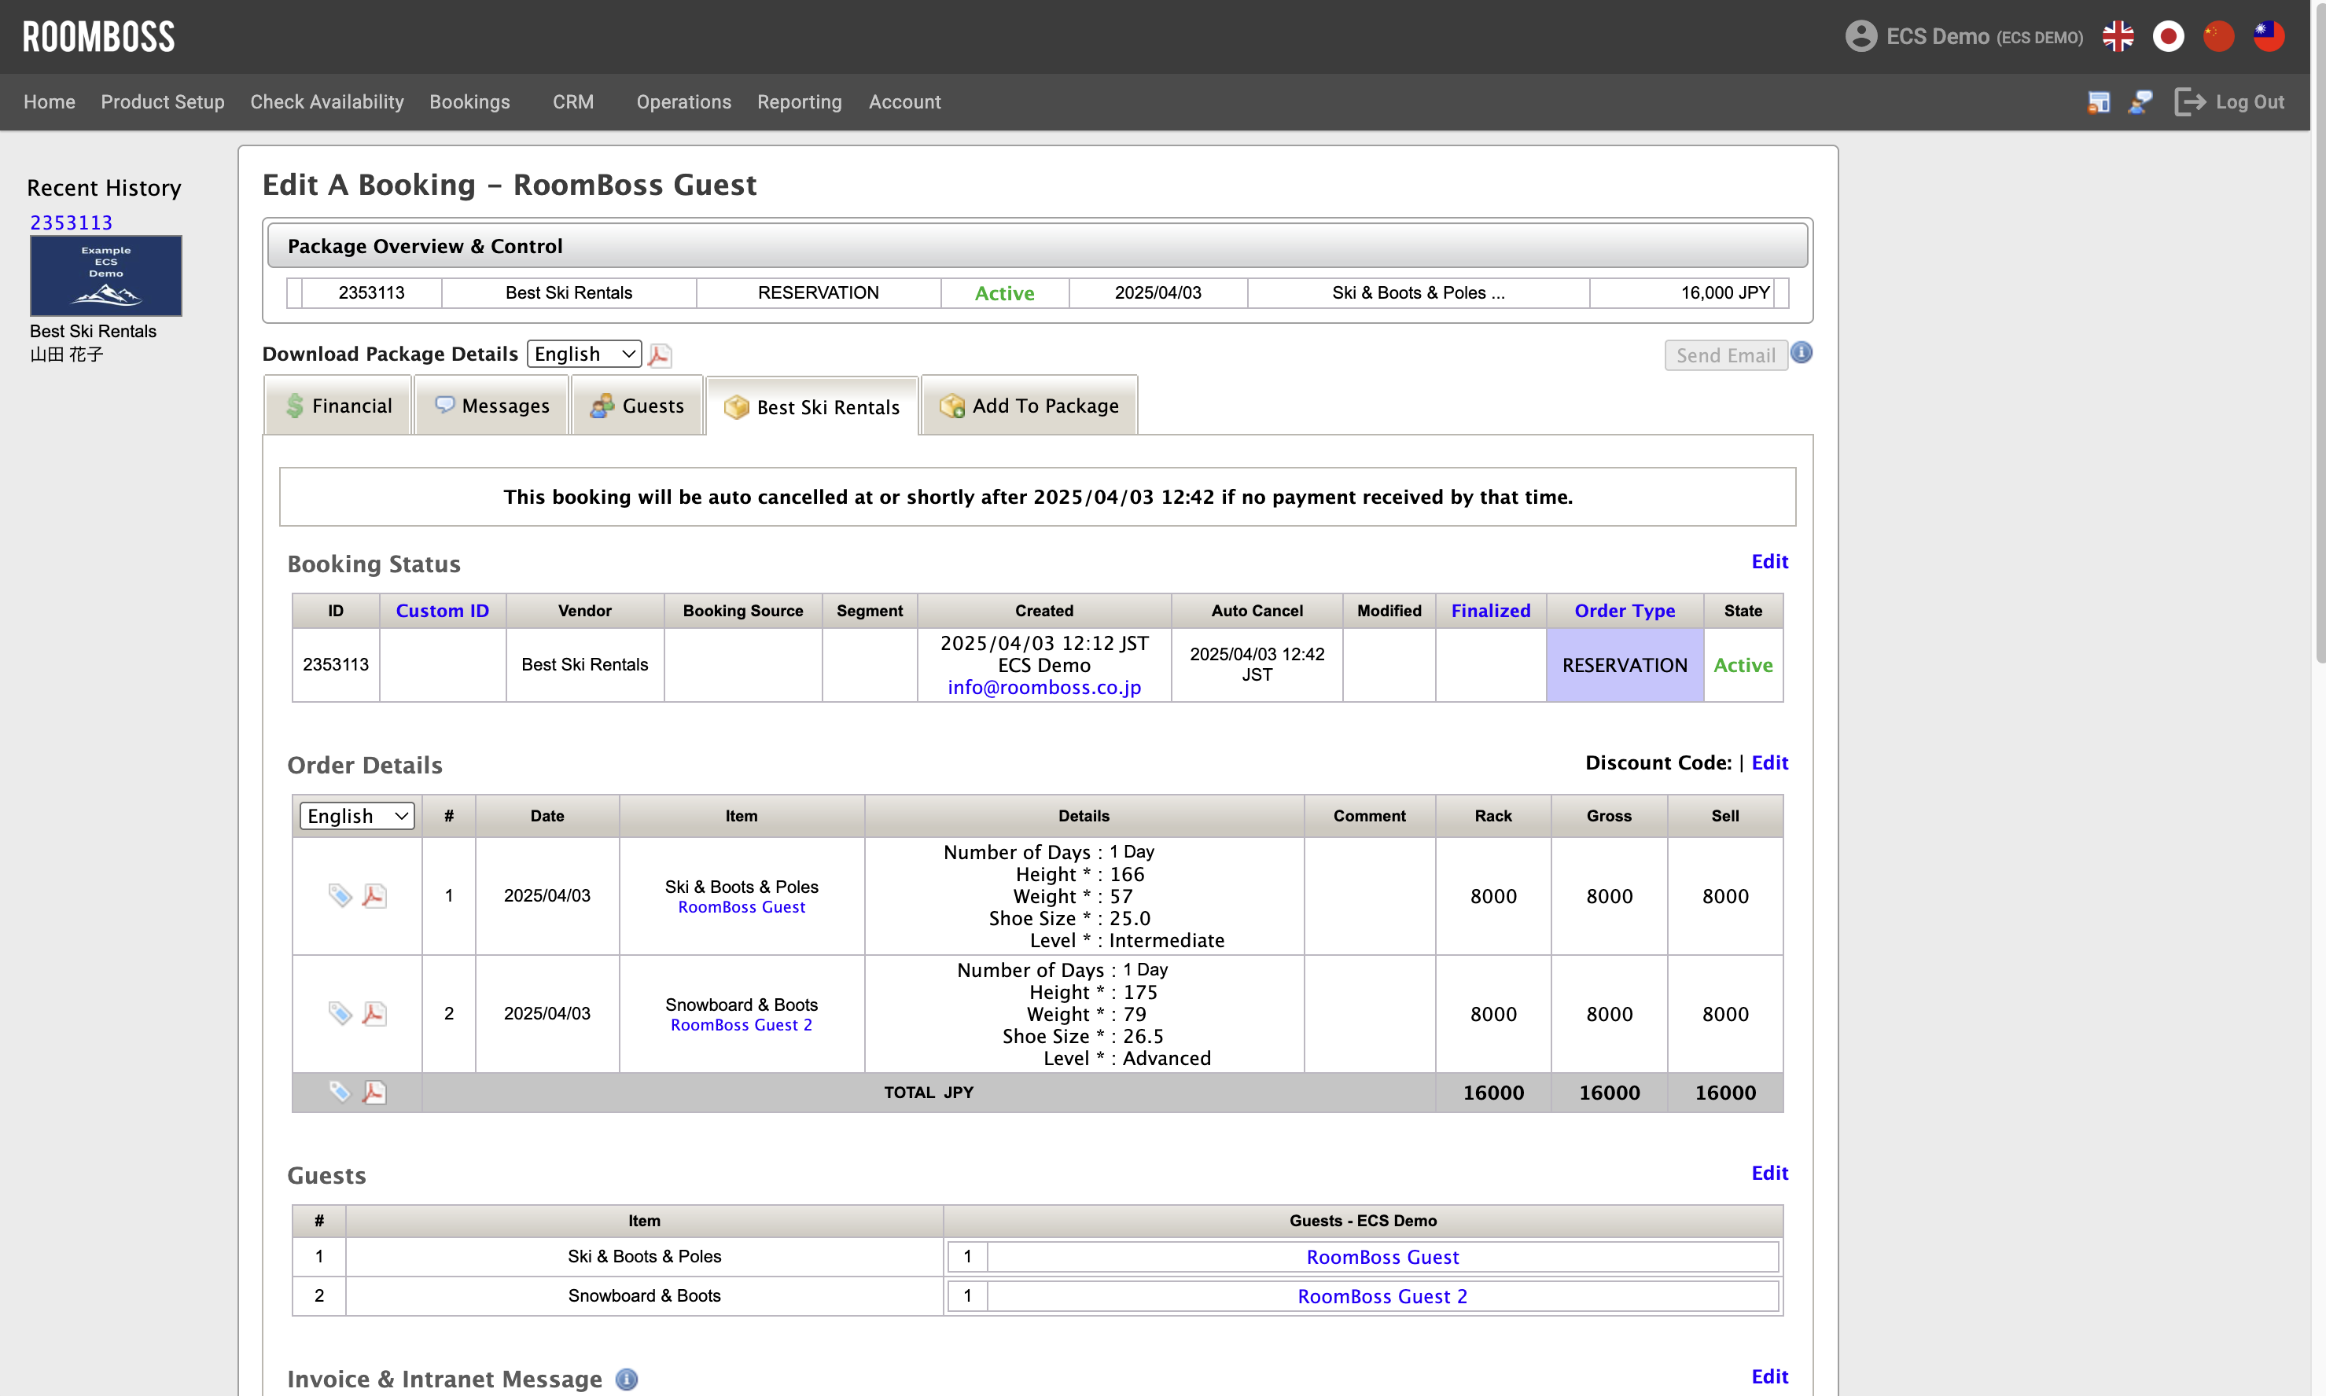The height and width of the screenshot is (1396, 2326).
Task: Open the PDF icon for Snowboard & Boots row
Action: point(374,1013)
